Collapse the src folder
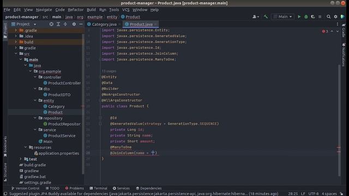The height and width of the screenshot is (196, 349). click(x=16, y=53)
